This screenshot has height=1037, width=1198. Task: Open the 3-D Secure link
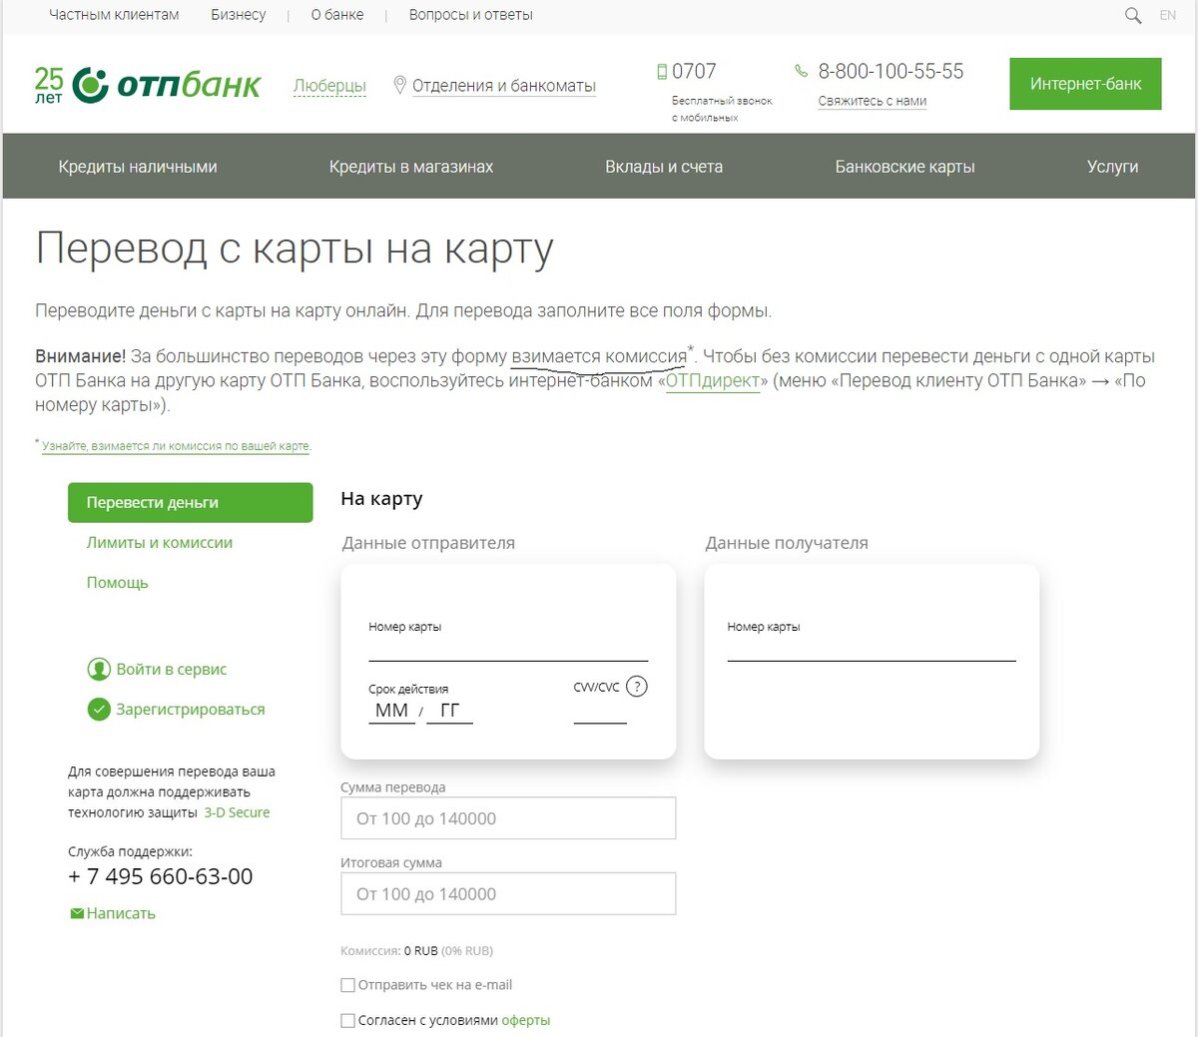pyautogui.click(x=237, y=812)
